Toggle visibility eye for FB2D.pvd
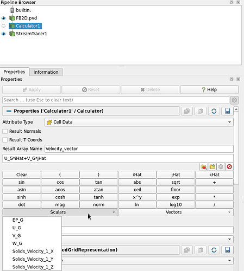The width and height of the screenshot is (244, 271). pyautogui.click(x=3, y=18)
